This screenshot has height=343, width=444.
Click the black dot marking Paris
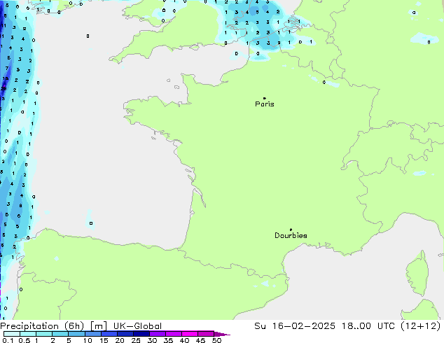coord(265,98)
